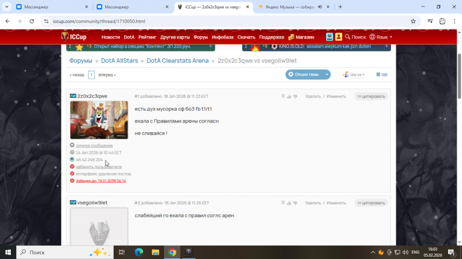Open the iCCup logo home link
462x259 pixels.
[x=73, y=37]
